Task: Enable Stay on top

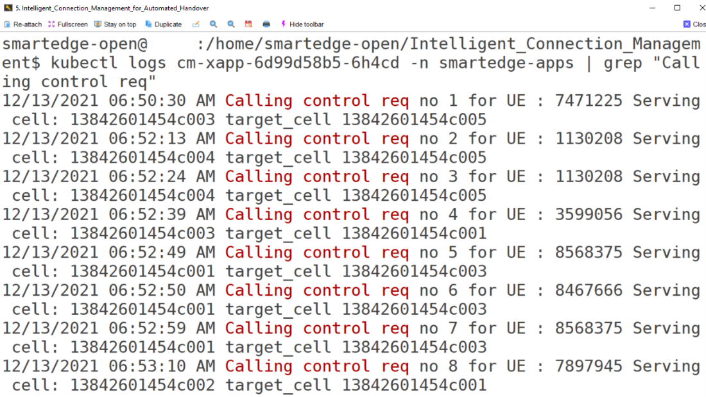Action: point(115,24)
